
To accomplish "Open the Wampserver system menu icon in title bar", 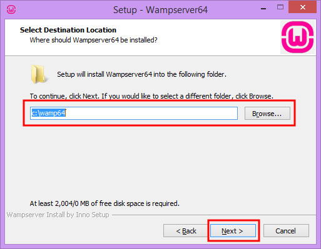I will (x=11, y=9).
